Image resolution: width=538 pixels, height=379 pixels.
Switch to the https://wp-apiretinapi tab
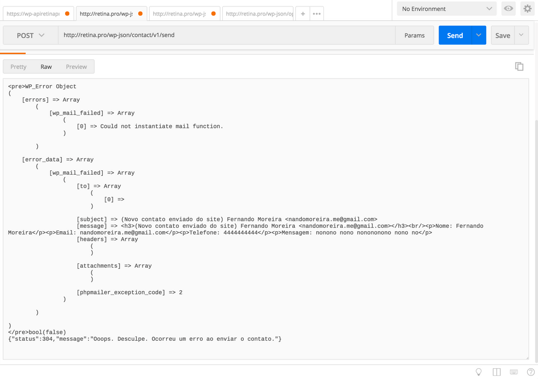tap(38, 14)
